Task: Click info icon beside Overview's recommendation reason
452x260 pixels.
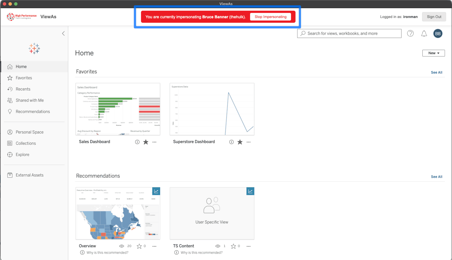Action: [82, 252]
